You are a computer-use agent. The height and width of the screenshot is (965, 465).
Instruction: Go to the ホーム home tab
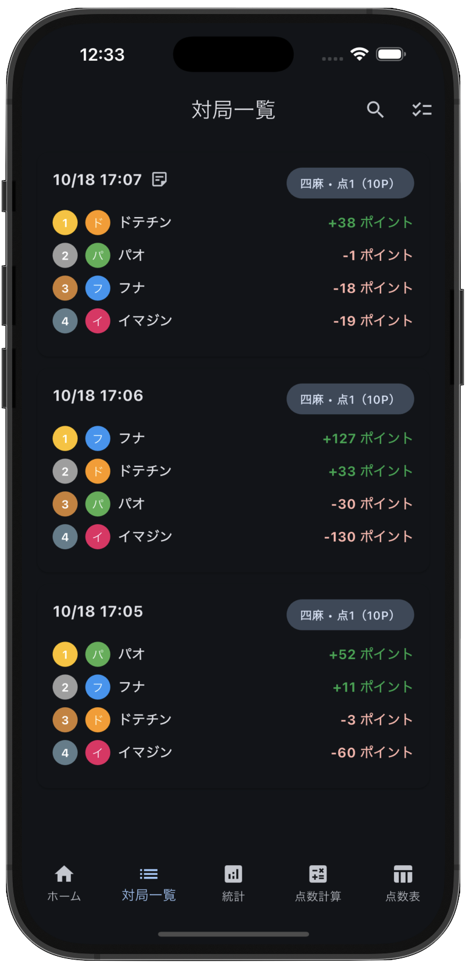pos(64,882)
